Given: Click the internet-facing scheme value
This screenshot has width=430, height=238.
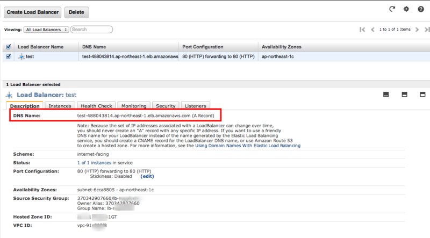Looking at the screenshot, I should [x=93, y=154].
